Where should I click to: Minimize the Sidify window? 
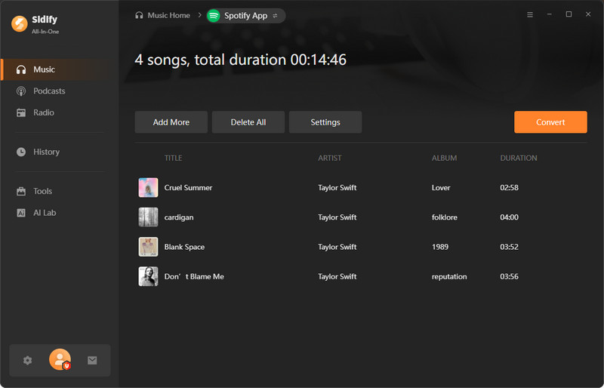pos(550,14)
